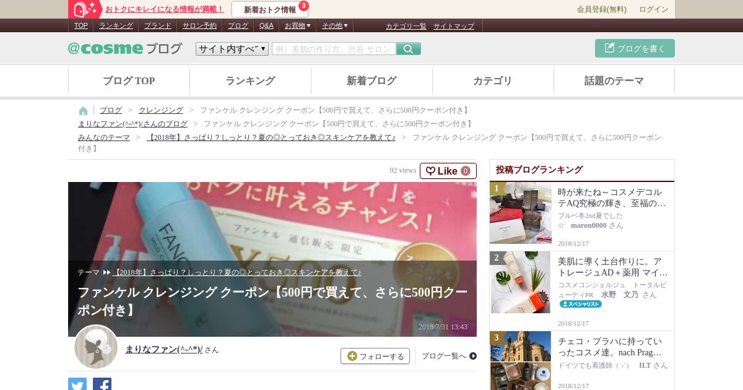Open まりなファン author avatar
Image resolution: width=743 pixels, height=390 pixels.
96,347
